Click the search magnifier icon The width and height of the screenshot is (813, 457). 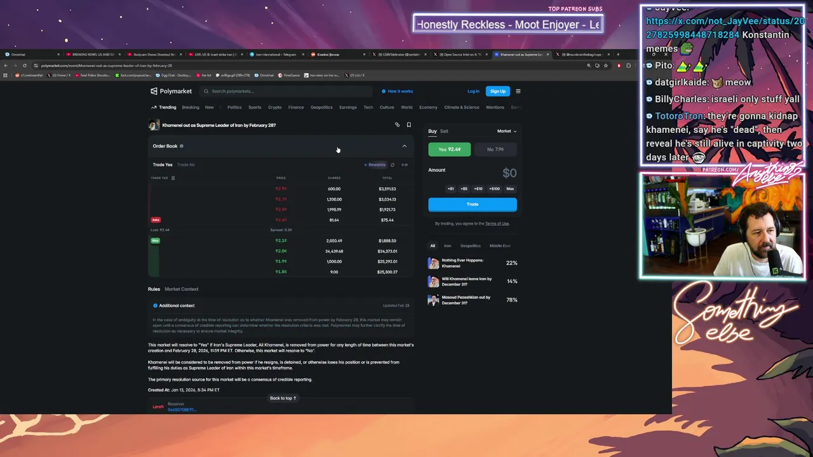click(x=206, y=91)
